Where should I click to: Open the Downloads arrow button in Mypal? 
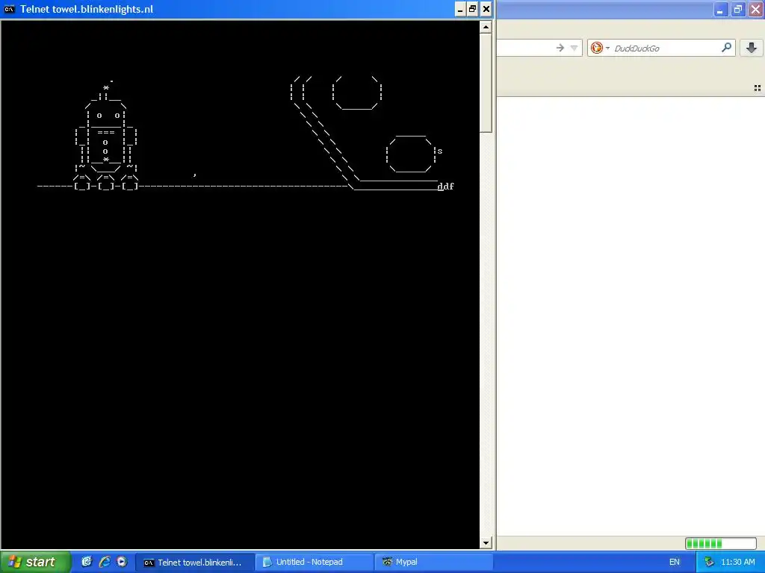click(x=752, y=48)
